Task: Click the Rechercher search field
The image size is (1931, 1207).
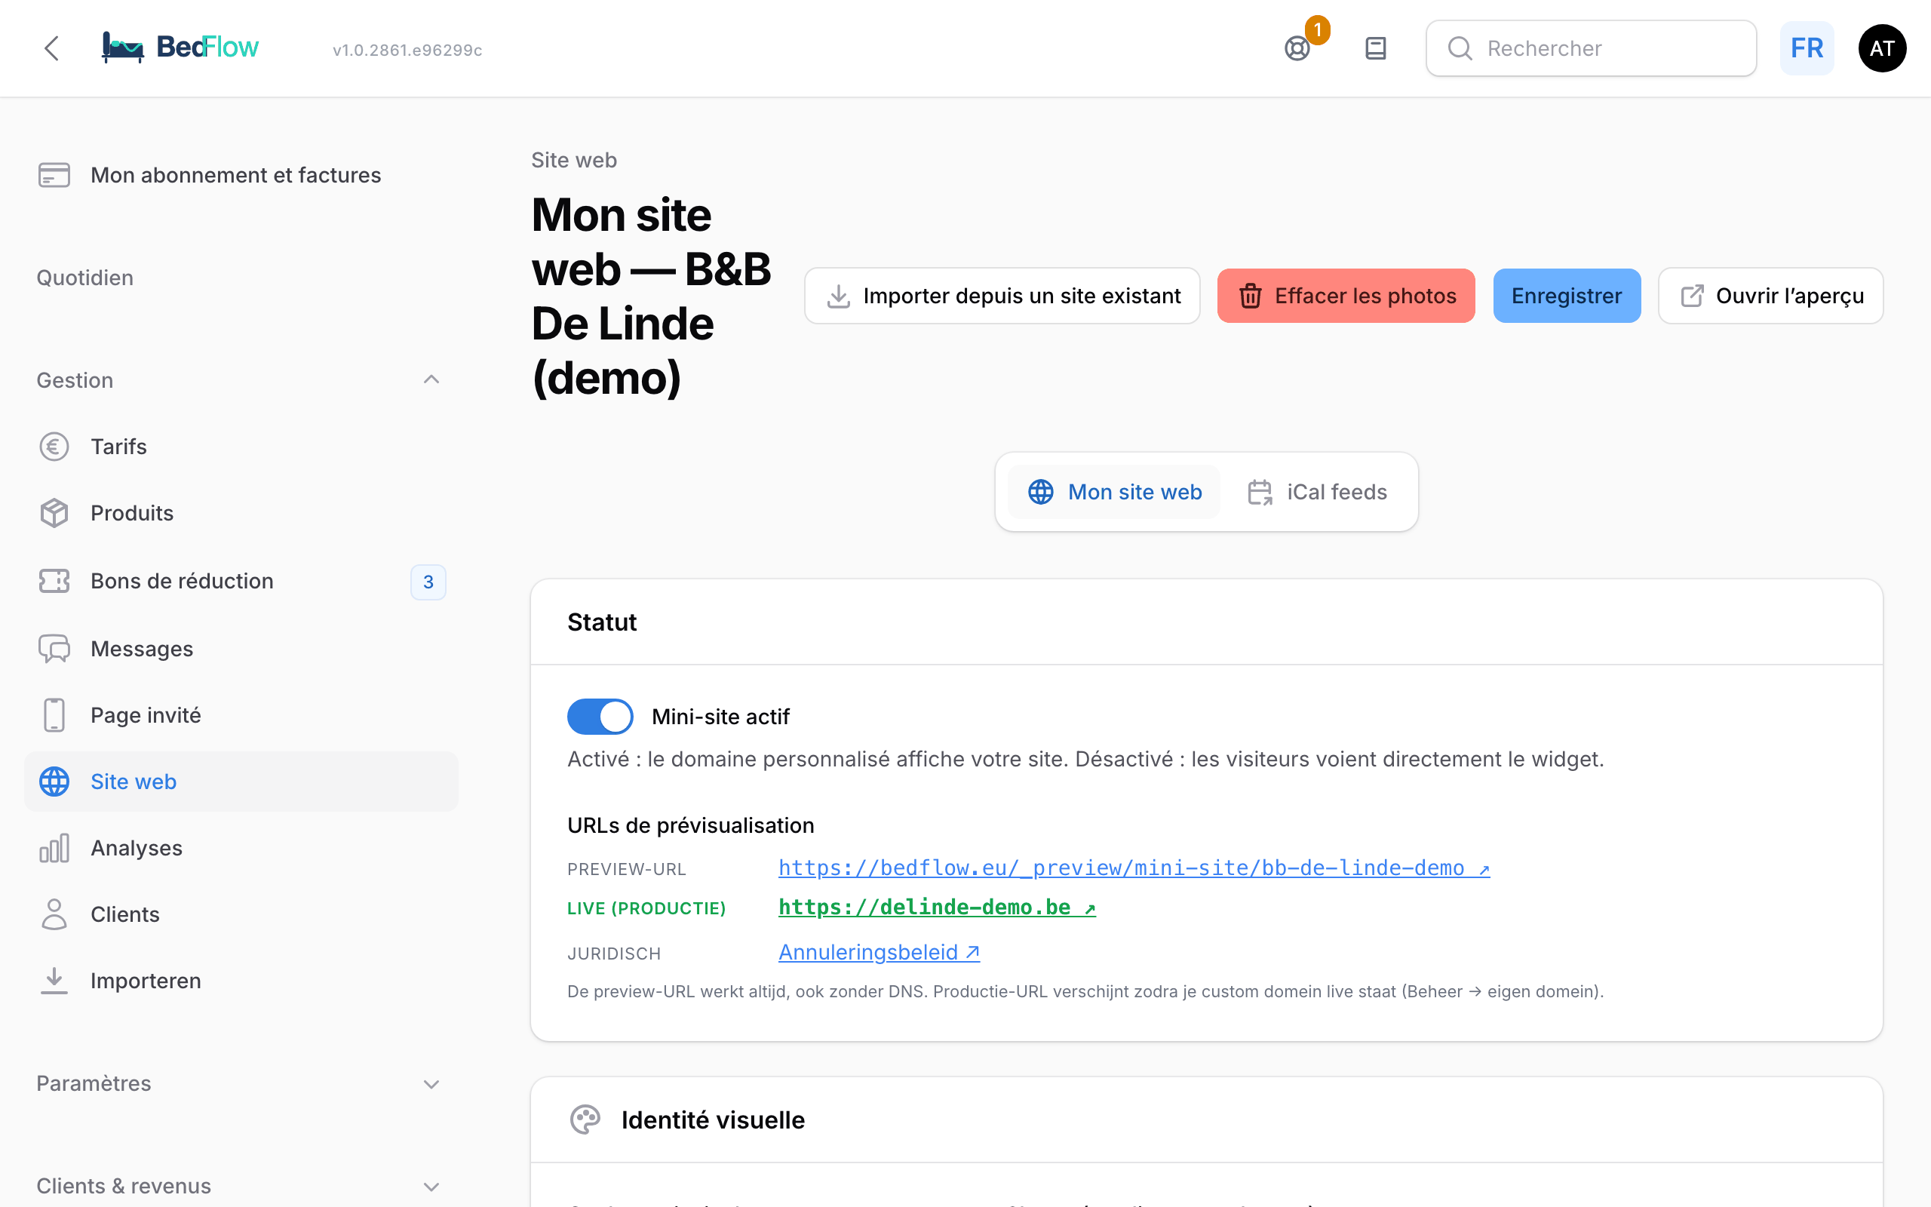Action: pyautogui.click(x=1591, y=49)
